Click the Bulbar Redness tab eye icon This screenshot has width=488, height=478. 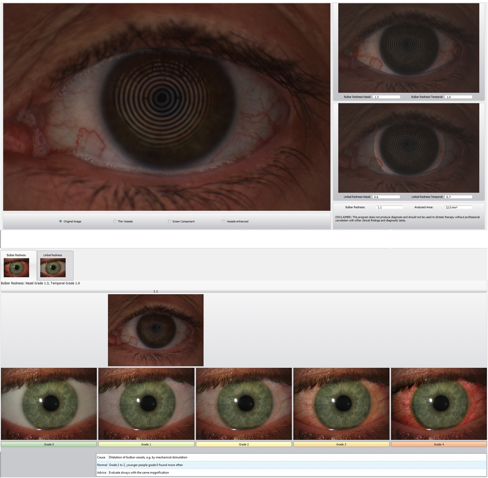pyautogui.click(x=17, y=268)
